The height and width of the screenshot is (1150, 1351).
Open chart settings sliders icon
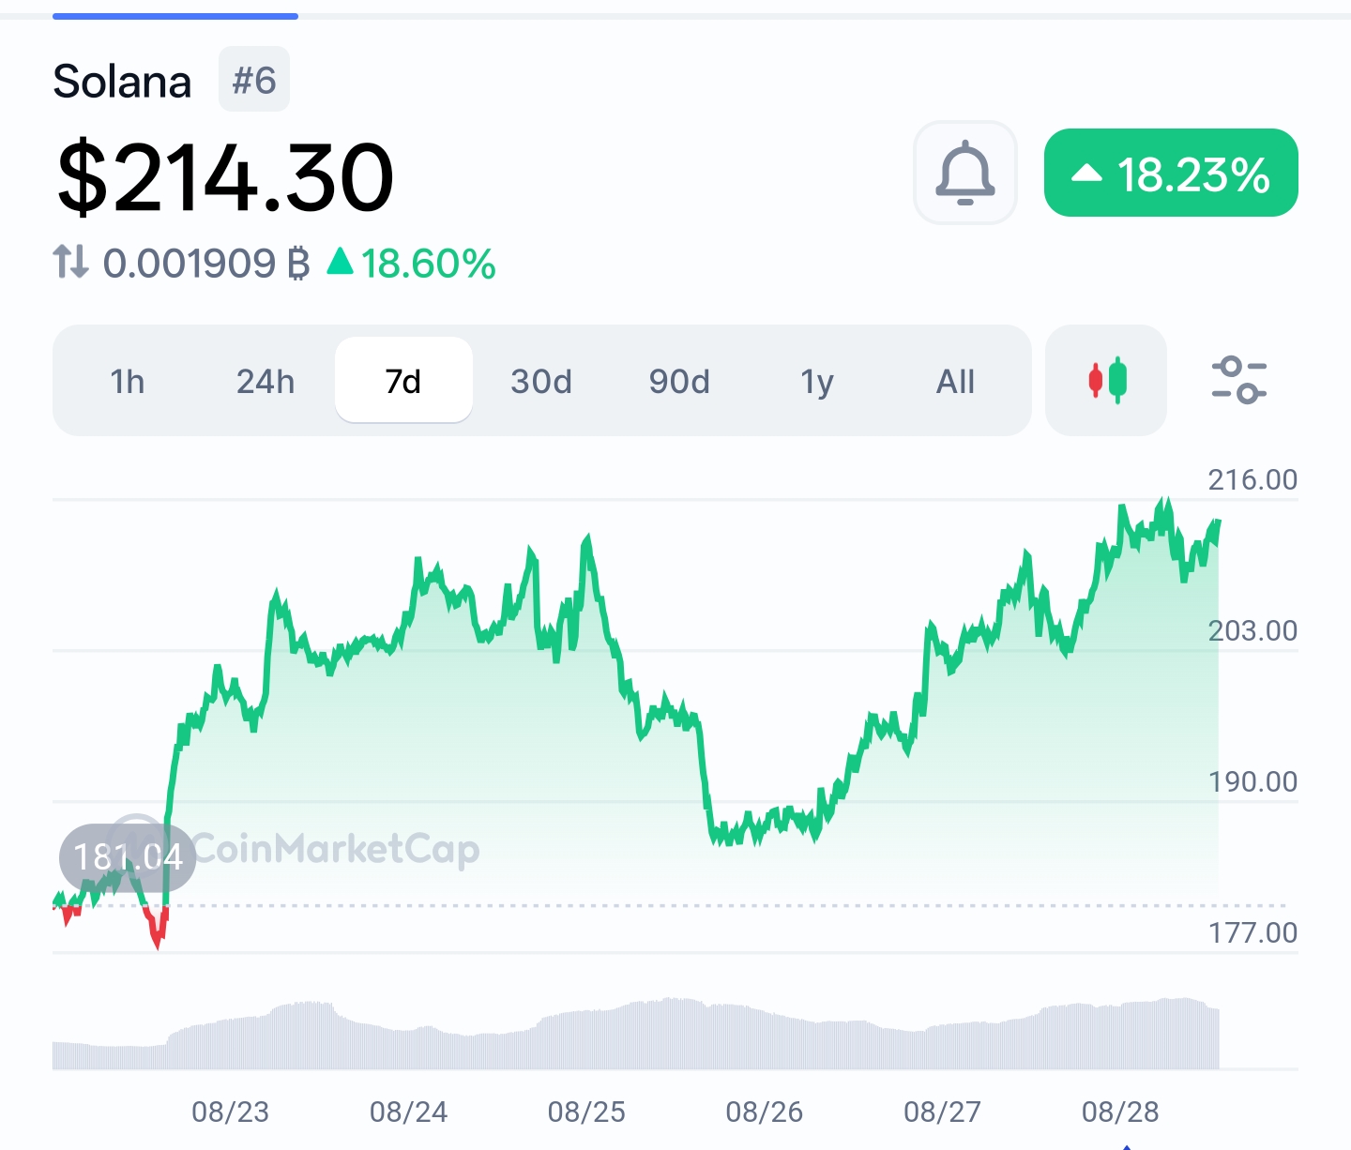[x=1238, y=380]
